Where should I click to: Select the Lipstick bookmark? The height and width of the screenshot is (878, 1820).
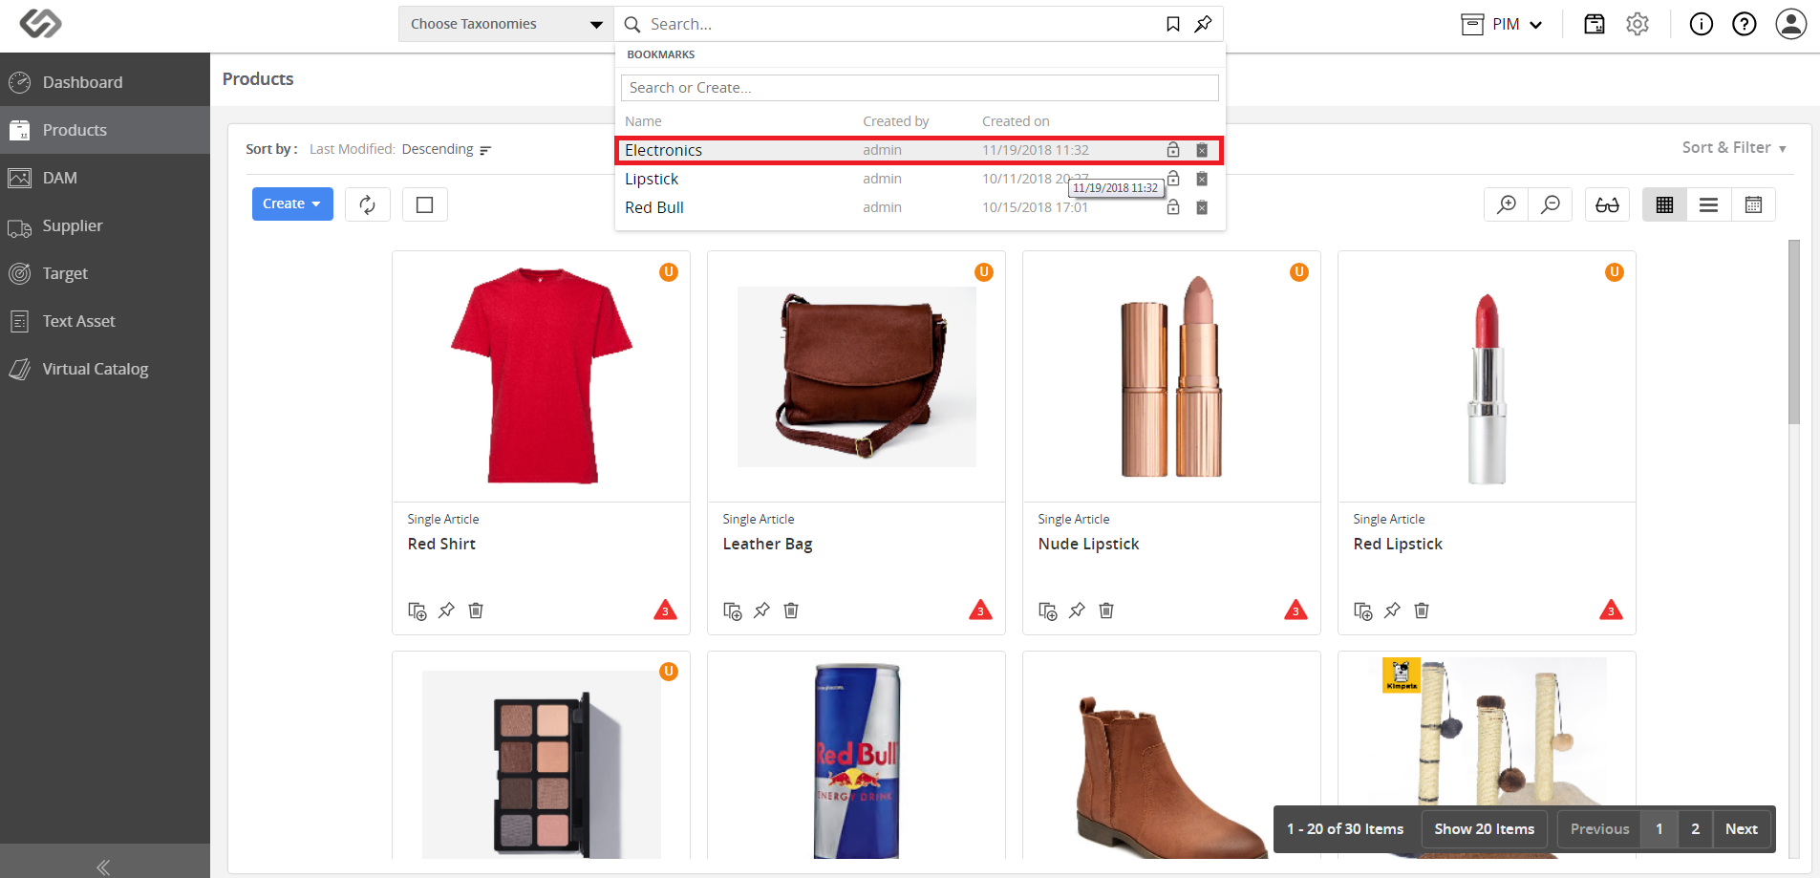click(919, 179)
